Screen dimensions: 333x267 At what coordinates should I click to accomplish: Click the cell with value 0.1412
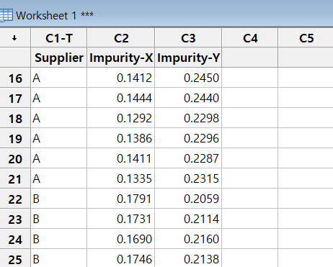click(121, 78)
